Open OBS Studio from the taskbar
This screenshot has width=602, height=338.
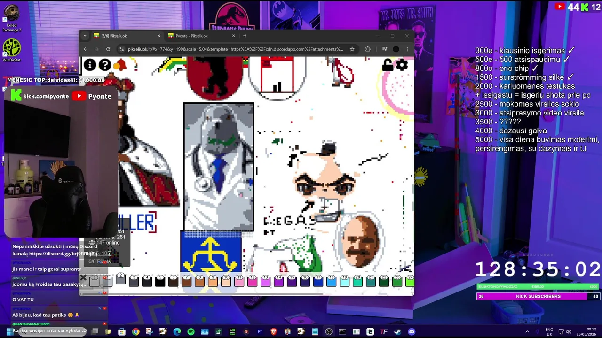[x=329, y=332]
